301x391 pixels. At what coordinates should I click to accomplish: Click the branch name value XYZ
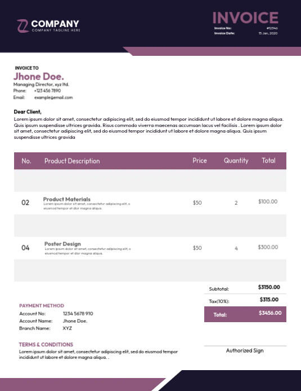coord(68,328)
